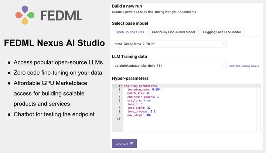This screenshot has width=266, height=153.
Task: Click the lora_alpha value 32
Action: [x=149, y=108]
